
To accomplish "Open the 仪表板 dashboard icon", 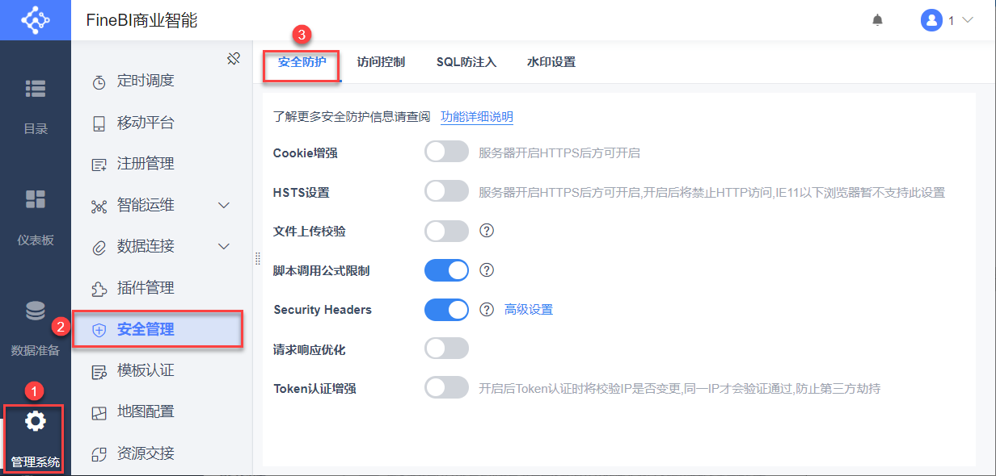I will coord(36,199).
